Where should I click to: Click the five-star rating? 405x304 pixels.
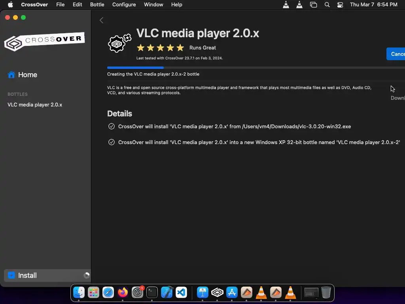[161, 48]
